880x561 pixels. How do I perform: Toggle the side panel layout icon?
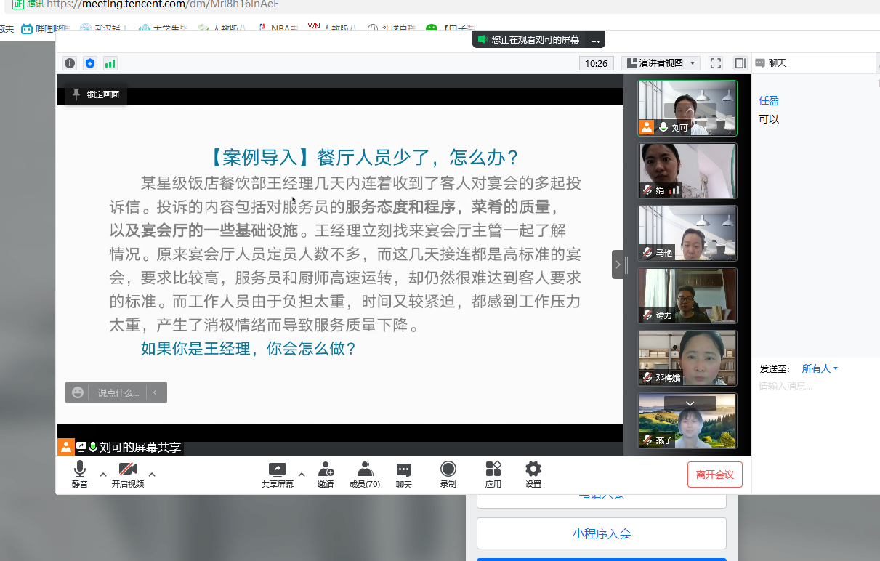[x=740, y=63]
